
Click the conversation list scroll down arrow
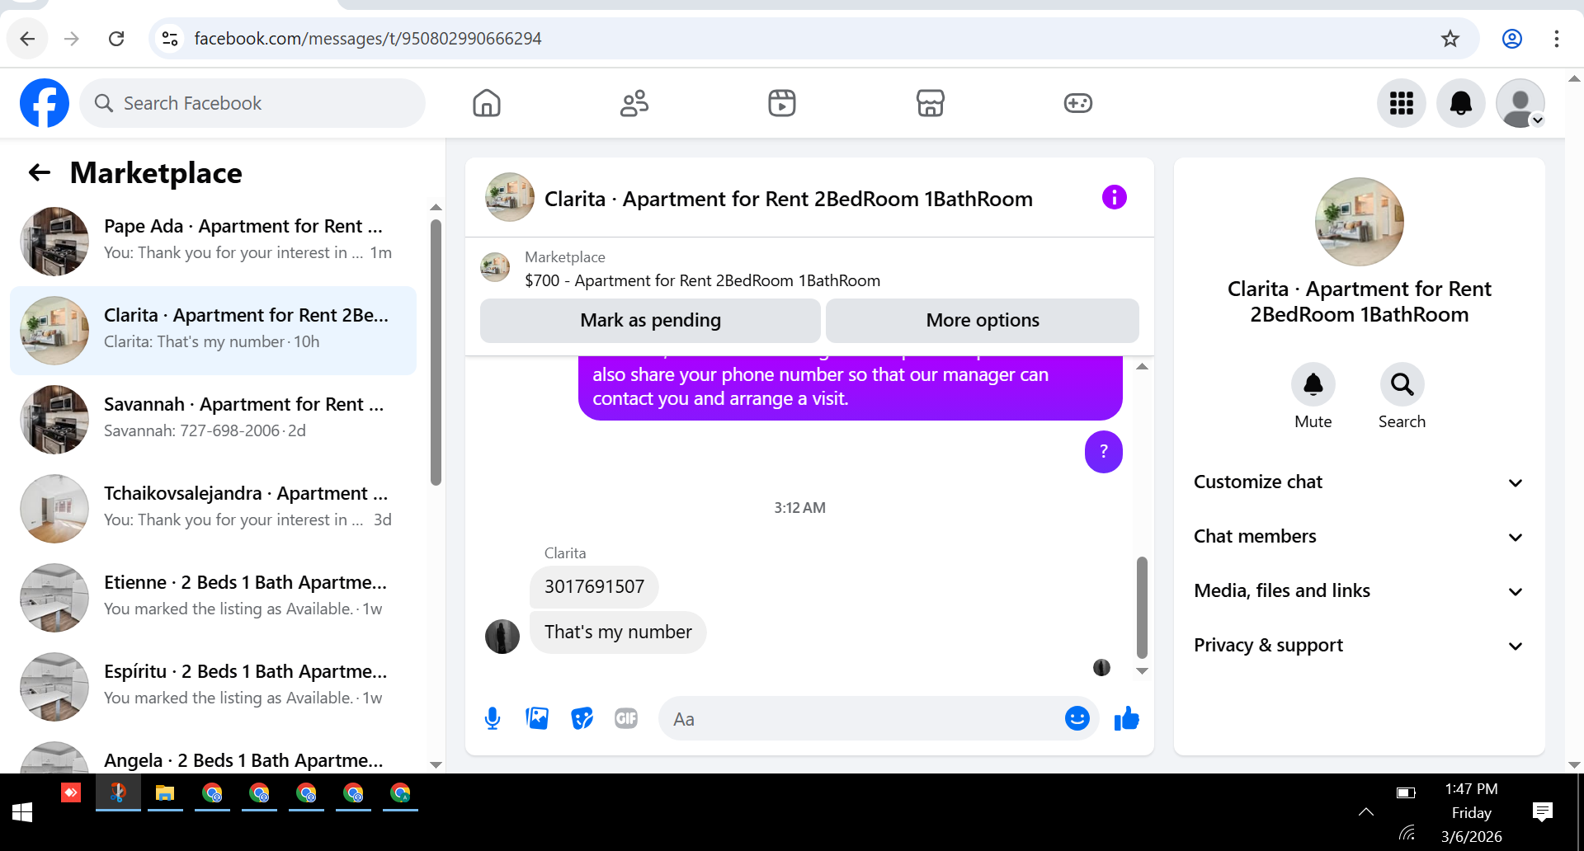point(436,765)
